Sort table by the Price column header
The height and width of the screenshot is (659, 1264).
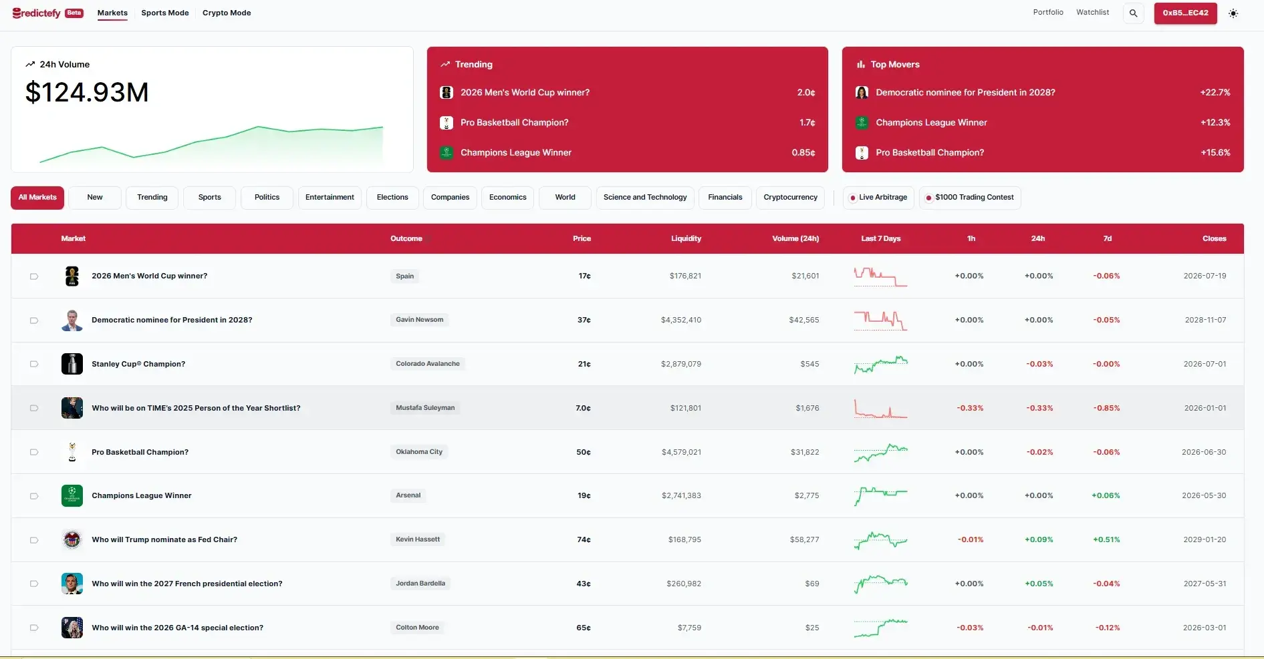(x=582, y=238)
